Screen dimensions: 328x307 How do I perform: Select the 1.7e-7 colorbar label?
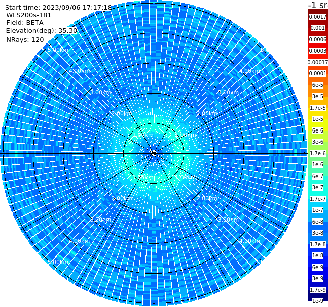(x=318, y=199)
